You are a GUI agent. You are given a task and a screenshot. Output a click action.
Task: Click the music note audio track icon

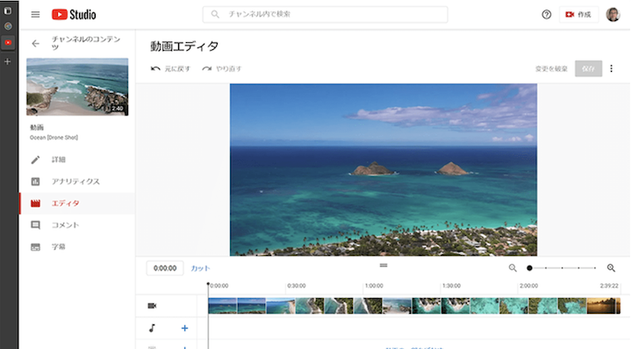pyautogui.click(x=152, y=328)
